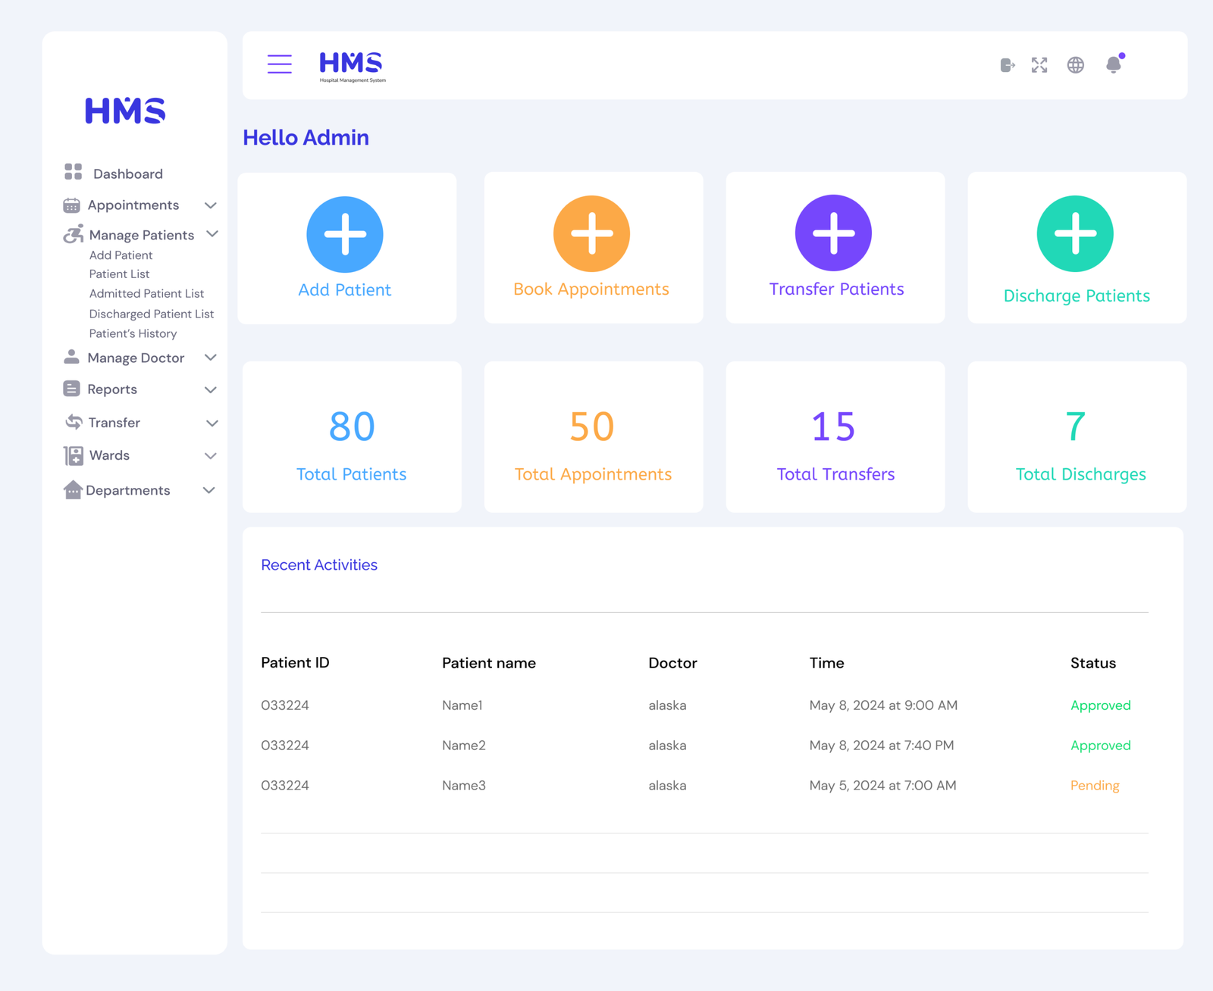Open Dashboard in the sidebar
This screenshot has height=991, width=1213.
pos(127,174)
